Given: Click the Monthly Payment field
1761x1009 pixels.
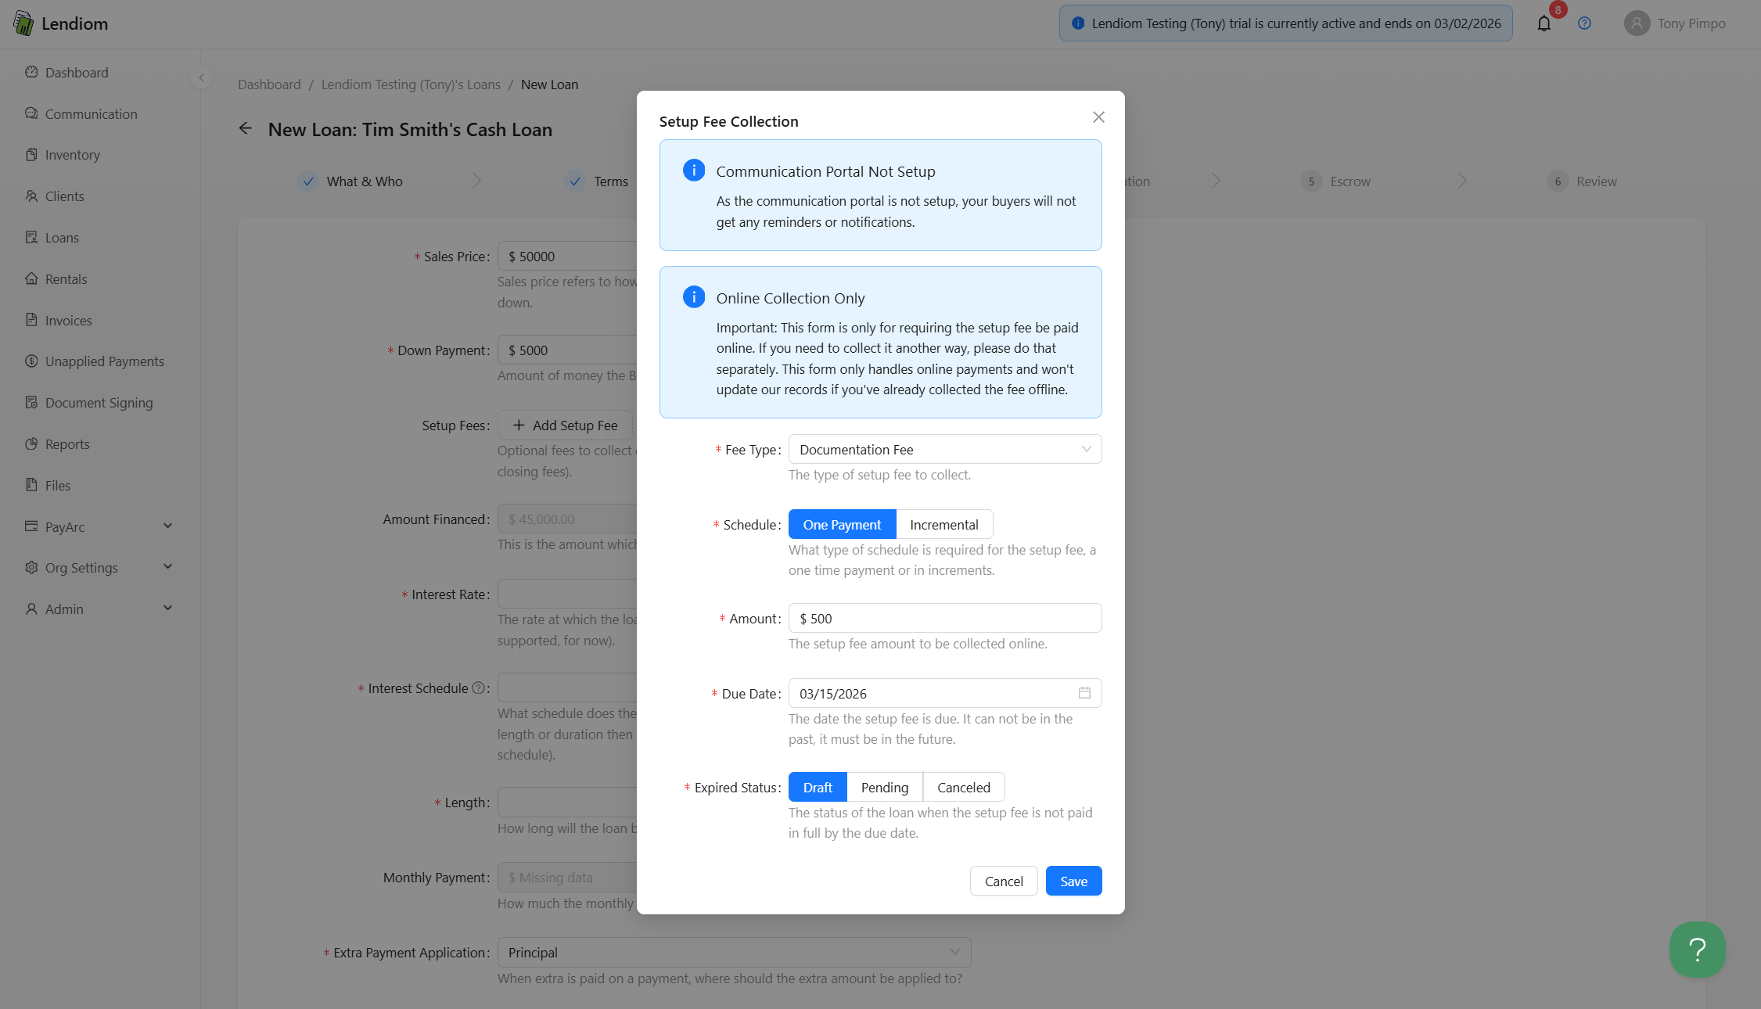Looking at the screenshot, I should point(567,878).
